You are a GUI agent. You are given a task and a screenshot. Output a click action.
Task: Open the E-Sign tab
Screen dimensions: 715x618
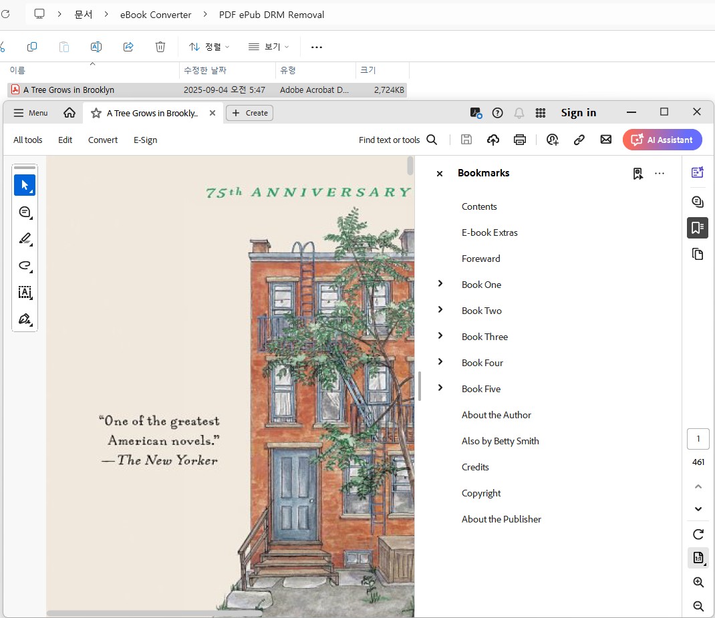pyautogui.click(x=146, y=140)
